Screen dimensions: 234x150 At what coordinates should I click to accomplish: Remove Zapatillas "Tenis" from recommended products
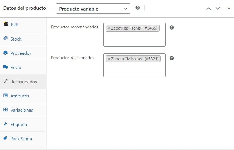[x=109, y=28]
